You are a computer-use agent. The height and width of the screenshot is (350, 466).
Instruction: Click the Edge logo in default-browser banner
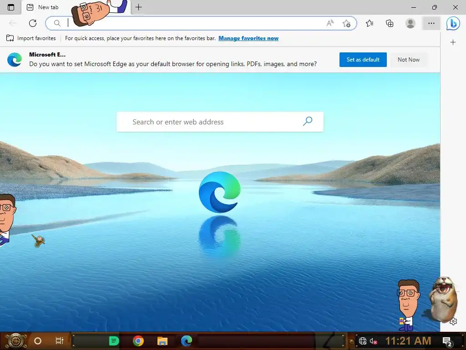tap(15, 60)
